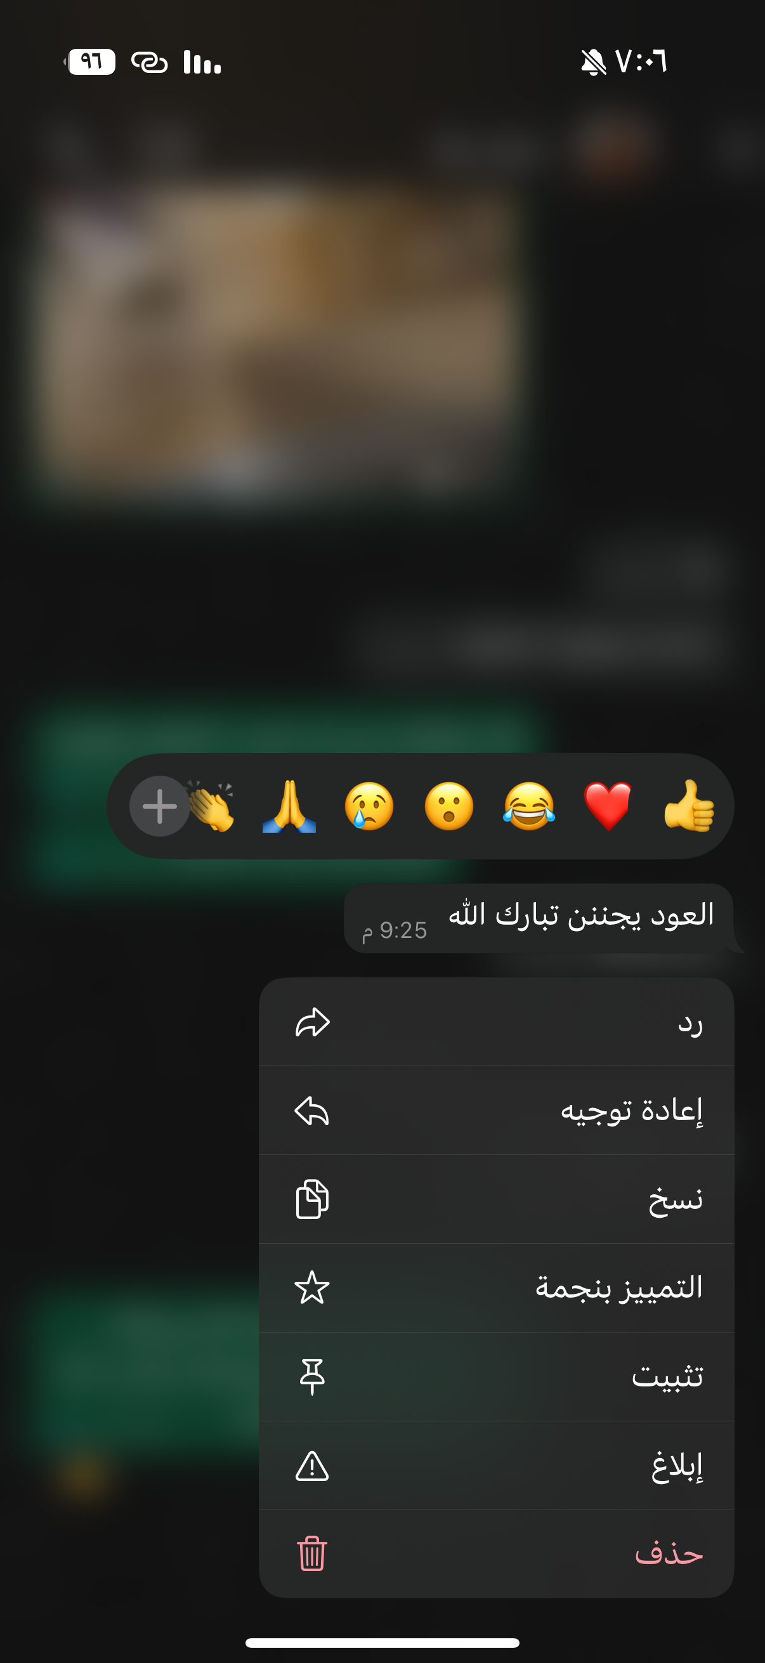Viewport: 765px width, 1663px height.
Task: Tap the pushpin icon
Action: (312, 1376)
